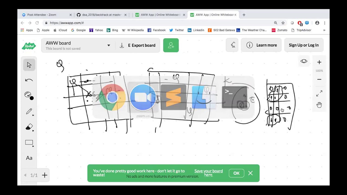
Task: Click Export board button
Action: coord(138,45)
